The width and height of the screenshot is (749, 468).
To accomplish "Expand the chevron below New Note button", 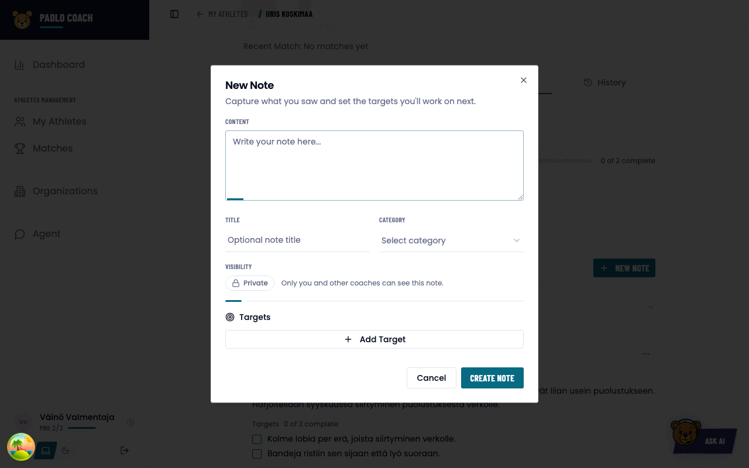I will point(651,307).
